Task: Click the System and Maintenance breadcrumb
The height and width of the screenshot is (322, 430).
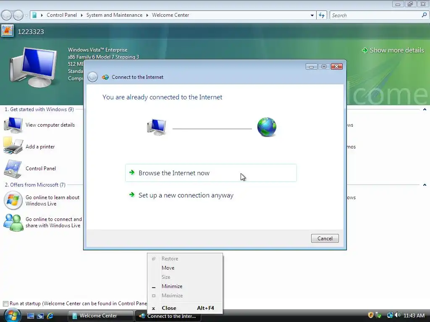Action: (x=114, y=15)
